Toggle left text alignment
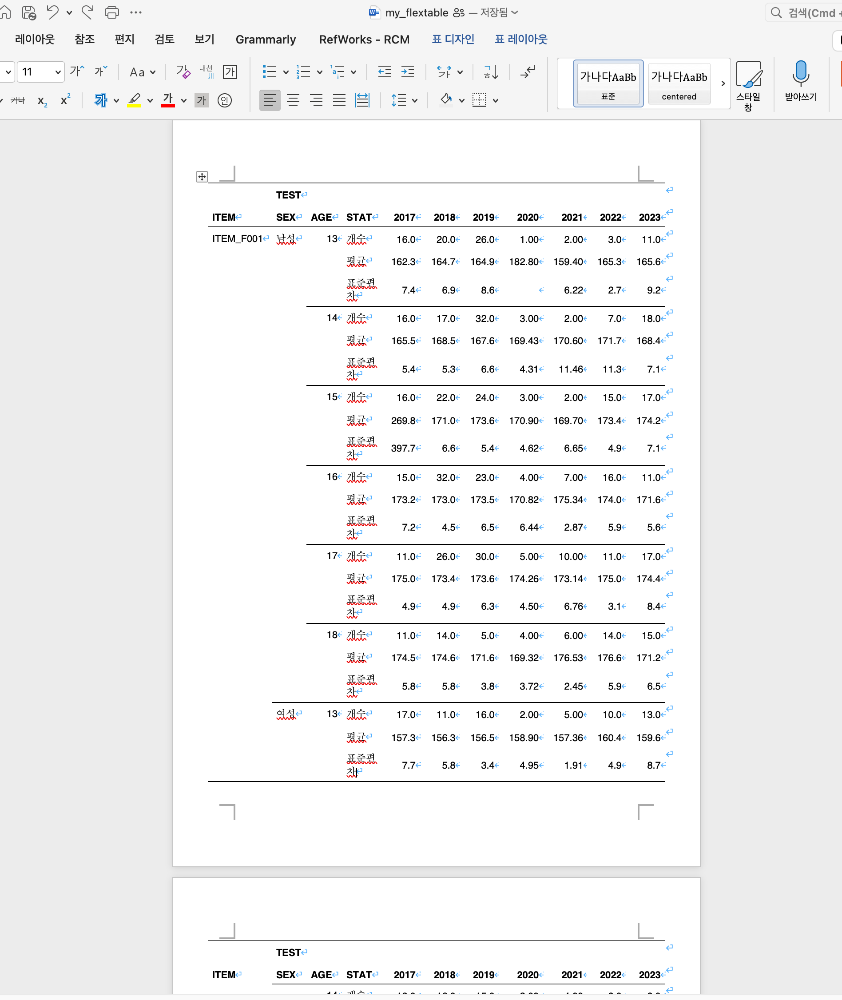This screenshot has height=1000, width=842. [x=270, y=100]
